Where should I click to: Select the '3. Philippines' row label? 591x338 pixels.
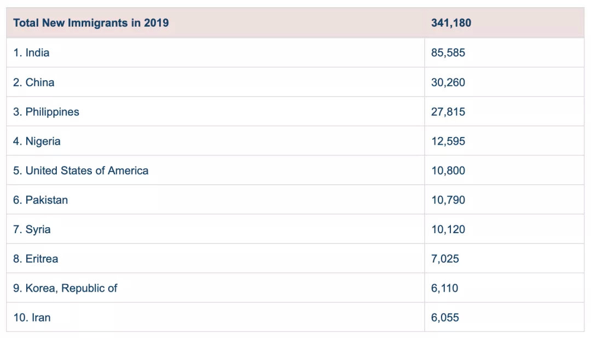pos(46,112)
